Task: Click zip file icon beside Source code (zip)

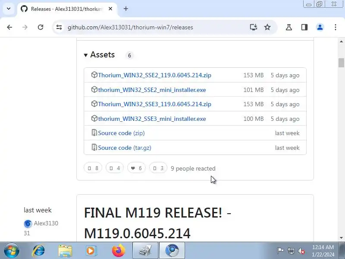Action: [x=94, y=133]
